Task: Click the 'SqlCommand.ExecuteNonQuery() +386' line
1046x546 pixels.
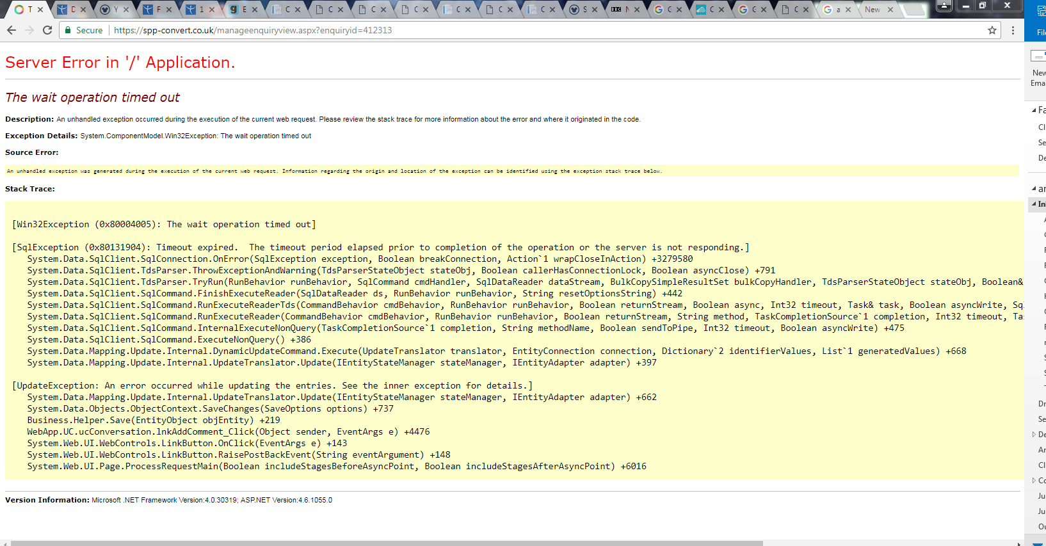Action: pyautogui.click(x=169, y=340)
